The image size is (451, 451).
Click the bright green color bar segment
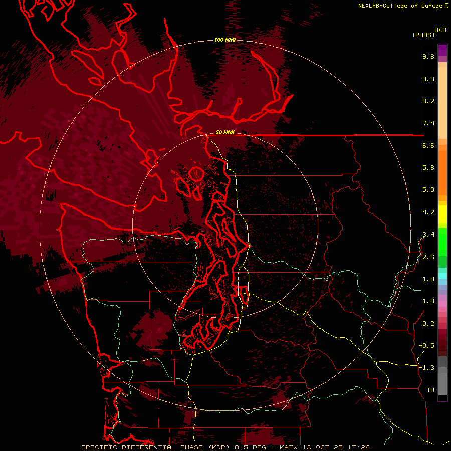point(442,242)
